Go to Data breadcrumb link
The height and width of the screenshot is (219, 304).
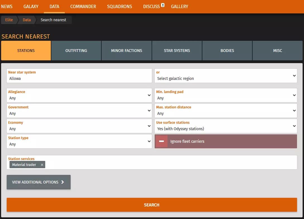27,20
